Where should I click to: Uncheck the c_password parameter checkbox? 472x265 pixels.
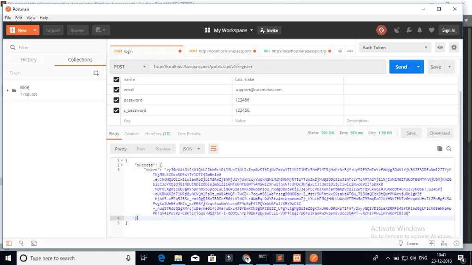[x=116, y=110]
